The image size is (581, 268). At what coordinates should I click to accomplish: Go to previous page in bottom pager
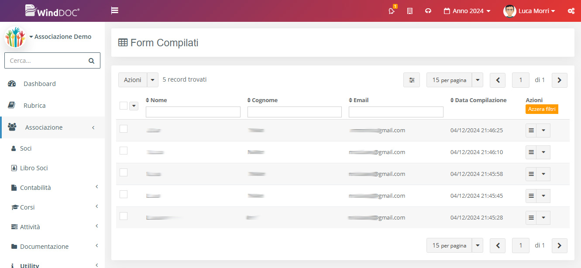coord(498,245)
